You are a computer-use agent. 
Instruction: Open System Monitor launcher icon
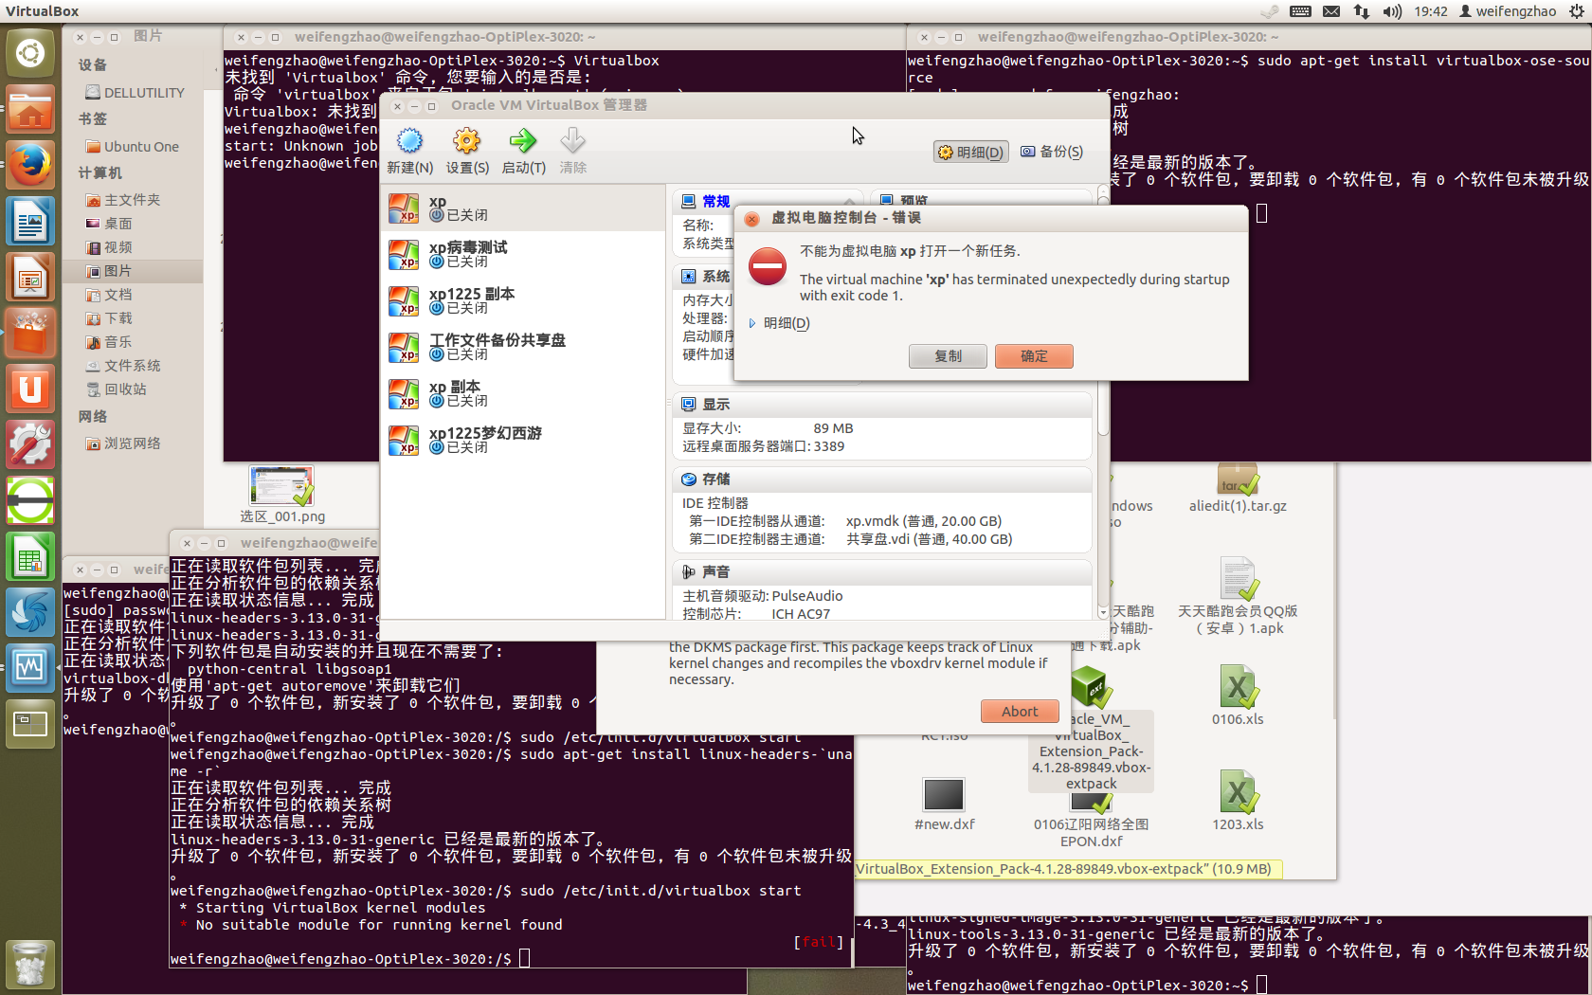click(30, 669)
